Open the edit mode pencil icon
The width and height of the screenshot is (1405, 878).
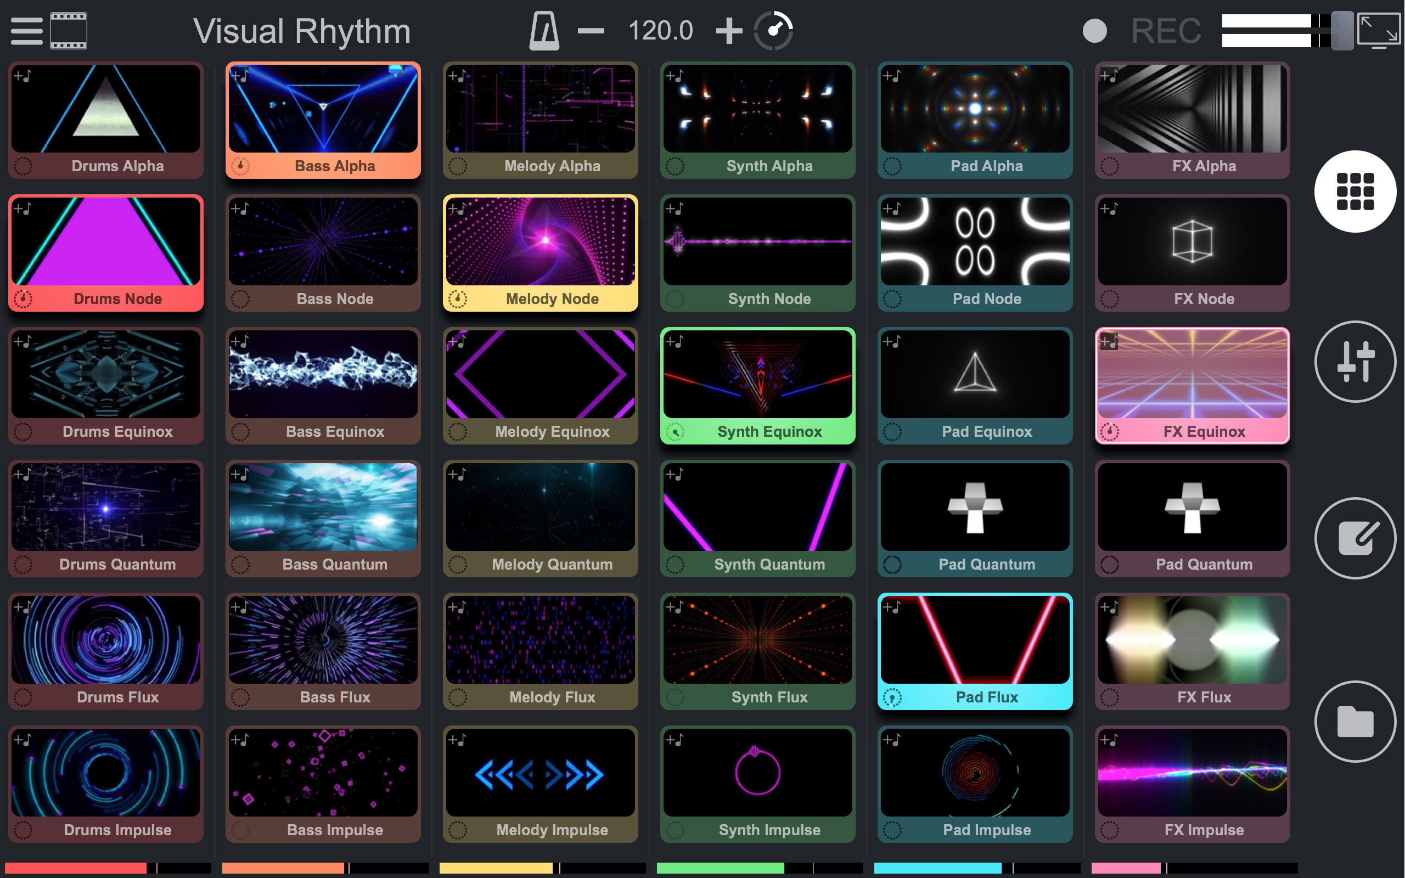1355,537
